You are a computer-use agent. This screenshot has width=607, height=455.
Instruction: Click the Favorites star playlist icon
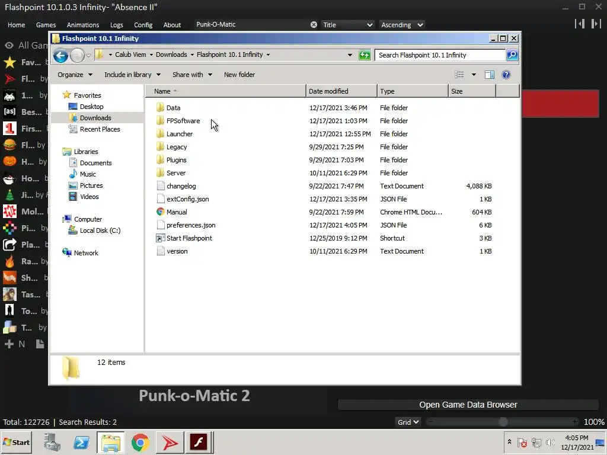9,62
